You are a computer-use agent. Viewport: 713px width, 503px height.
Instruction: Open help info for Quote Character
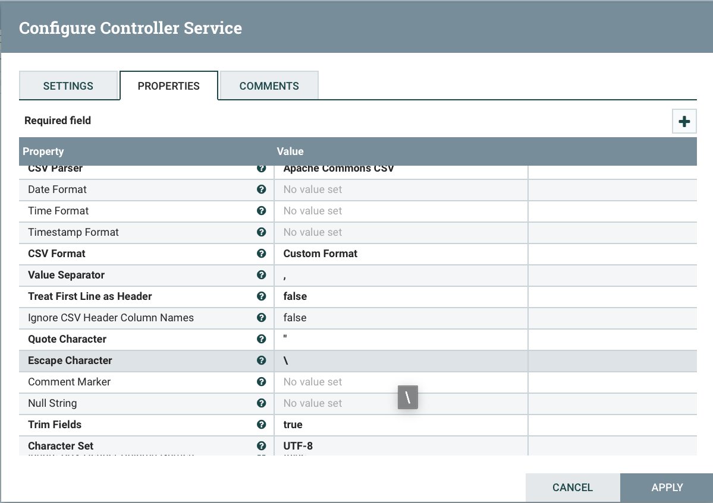point(261,339)
